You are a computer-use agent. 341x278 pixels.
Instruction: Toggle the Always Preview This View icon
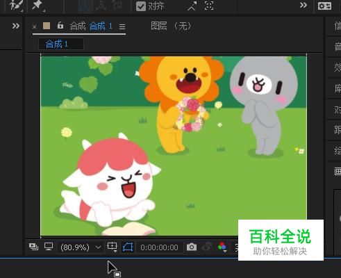pyautogui.click(x=33, y=247)
